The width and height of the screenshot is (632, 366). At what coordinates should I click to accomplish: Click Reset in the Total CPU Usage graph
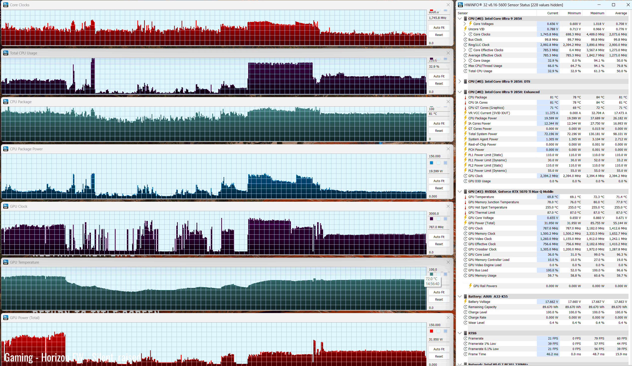click(x=439, y=83)
